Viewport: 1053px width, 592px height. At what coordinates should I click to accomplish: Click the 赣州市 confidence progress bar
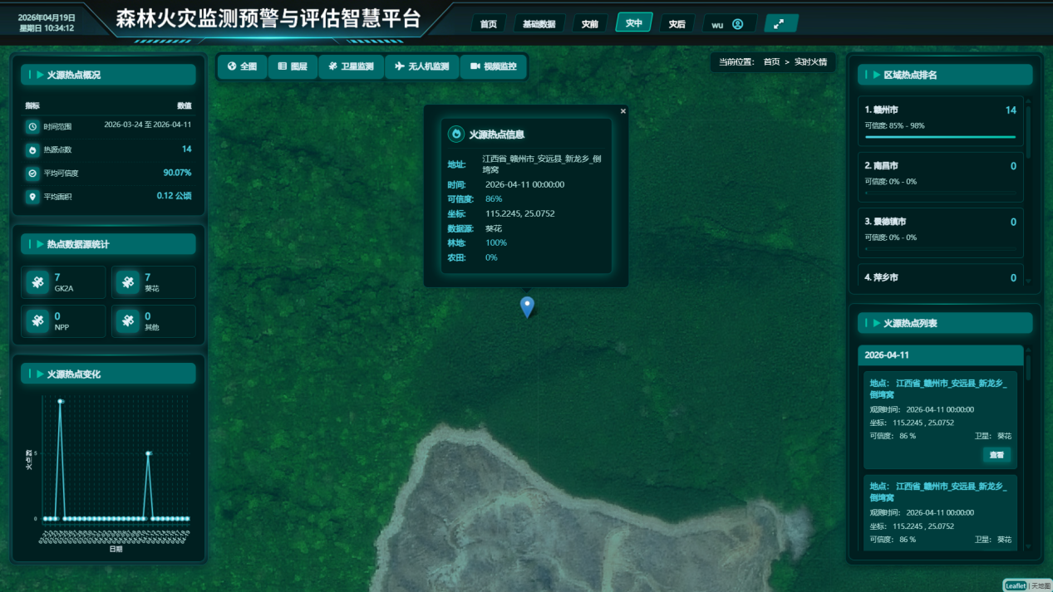[940, 137]
